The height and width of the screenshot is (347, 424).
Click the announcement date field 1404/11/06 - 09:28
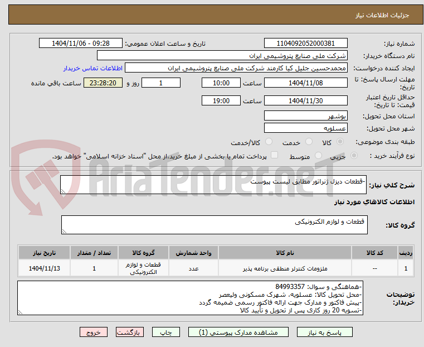[x=81, y=44]
